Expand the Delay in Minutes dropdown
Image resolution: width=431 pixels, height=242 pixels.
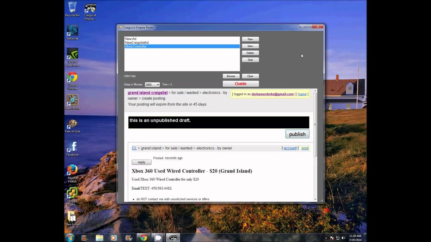pos(158,85)
